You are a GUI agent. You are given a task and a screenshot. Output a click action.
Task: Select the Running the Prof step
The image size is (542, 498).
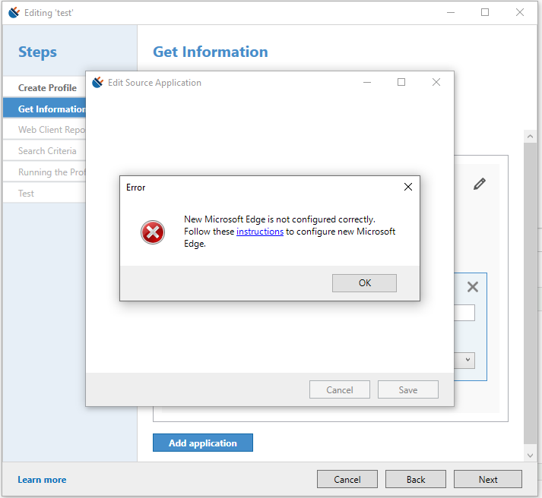[x=45, y=172]
